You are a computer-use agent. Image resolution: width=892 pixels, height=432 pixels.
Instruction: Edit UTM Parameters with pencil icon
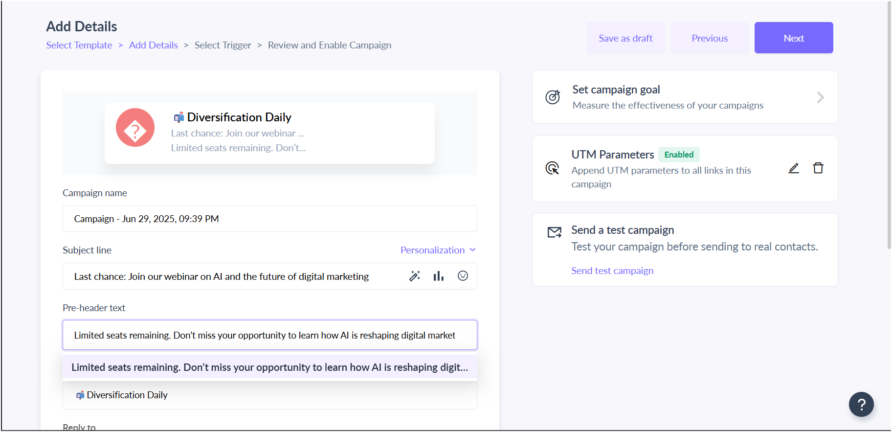coord(794,168)
